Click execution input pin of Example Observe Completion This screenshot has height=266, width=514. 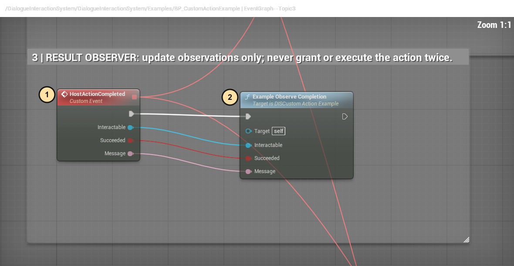tap(248, 116)
